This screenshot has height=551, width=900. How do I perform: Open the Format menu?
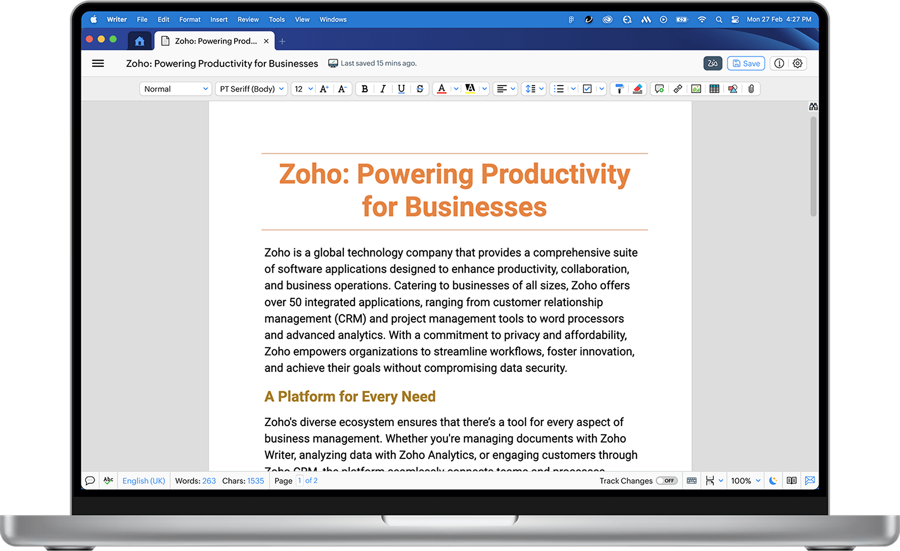click(x=190, y=20)
